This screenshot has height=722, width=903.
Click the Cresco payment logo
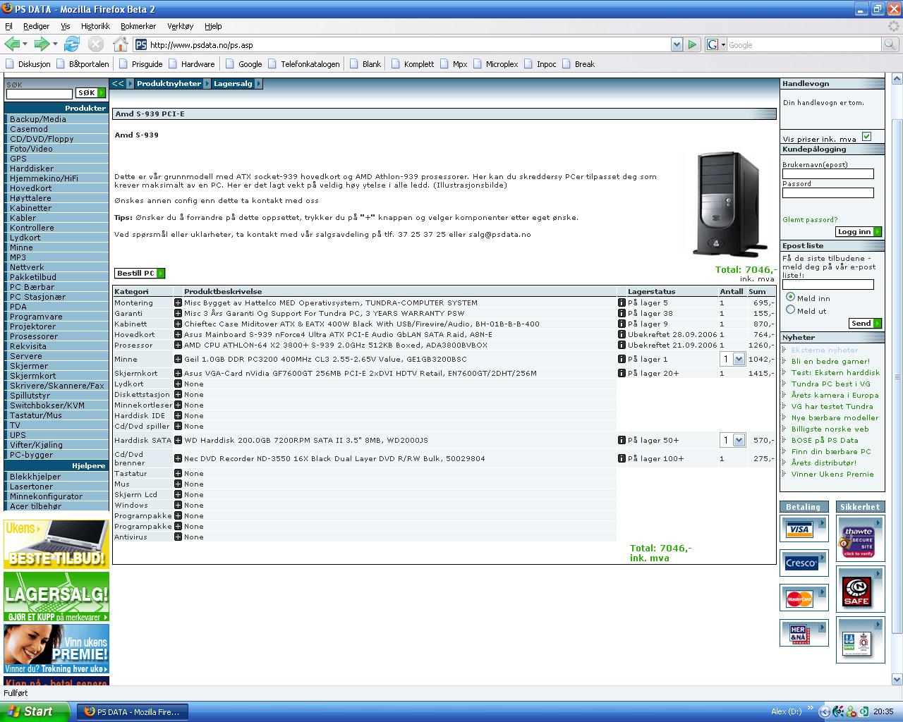click(x=803, y=563)
